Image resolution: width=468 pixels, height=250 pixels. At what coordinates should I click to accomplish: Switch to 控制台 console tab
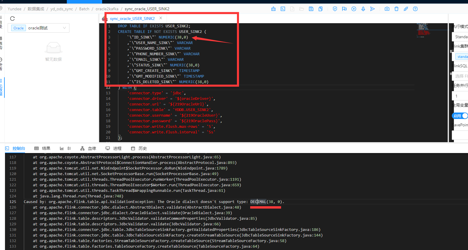tap(15, 148)
